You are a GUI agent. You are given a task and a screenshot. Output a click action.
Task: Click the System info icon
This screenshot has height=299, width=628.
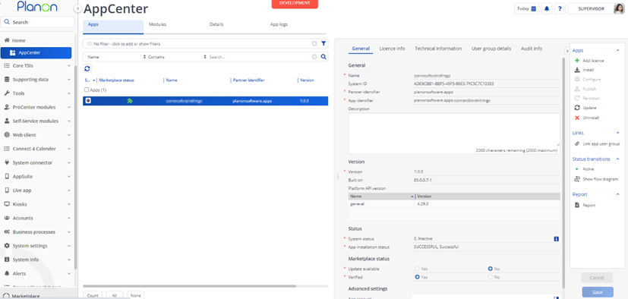pyautogui.click(x=6, y=260)
